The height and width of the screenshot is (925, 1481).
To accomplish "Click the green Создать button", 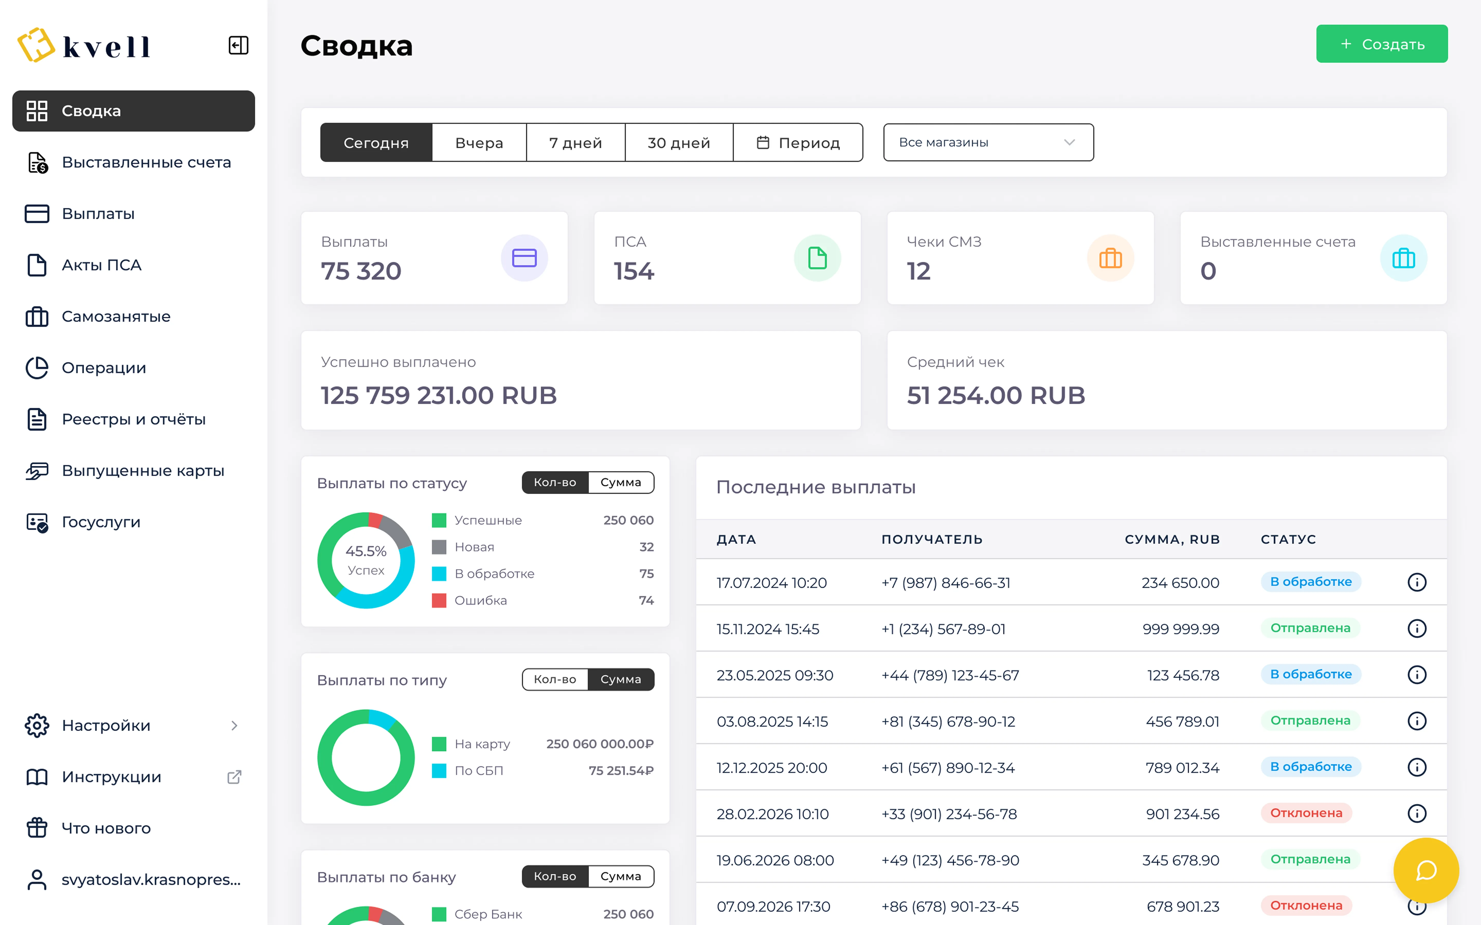I will tap(1381, 44).
